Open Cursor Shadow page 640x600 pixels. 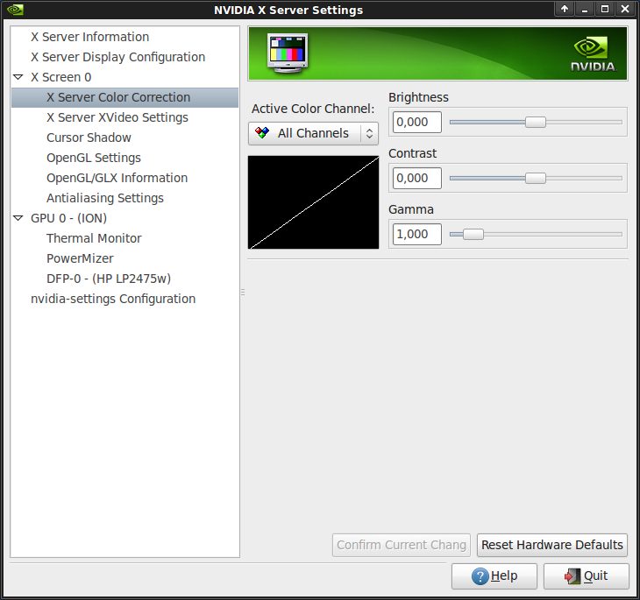pos(89,138)
